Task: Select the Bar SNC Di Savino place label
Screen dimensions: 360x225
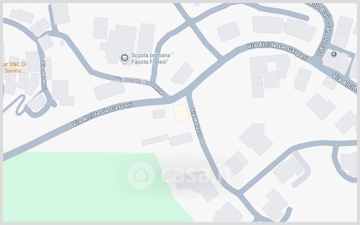Action: 15,68
